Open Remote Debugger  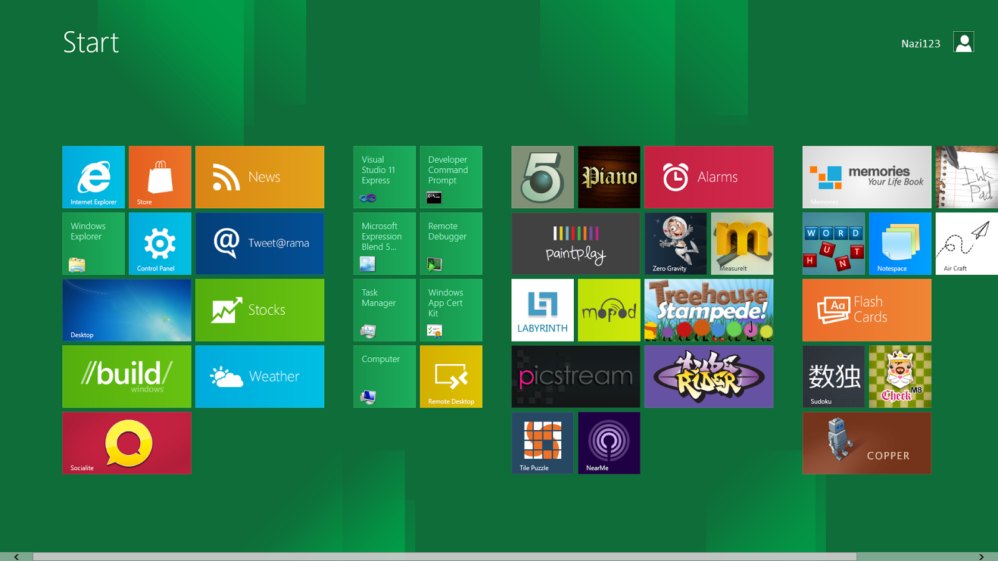coord(451,243)
